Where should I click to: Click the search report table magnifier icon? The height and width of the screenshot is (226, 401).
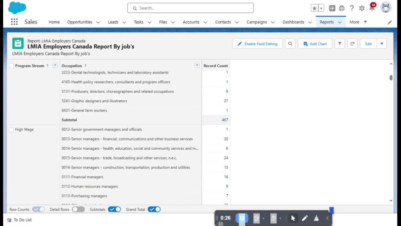290,44
